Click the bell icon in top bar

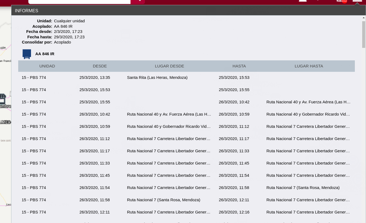click(x=303, y=1)
